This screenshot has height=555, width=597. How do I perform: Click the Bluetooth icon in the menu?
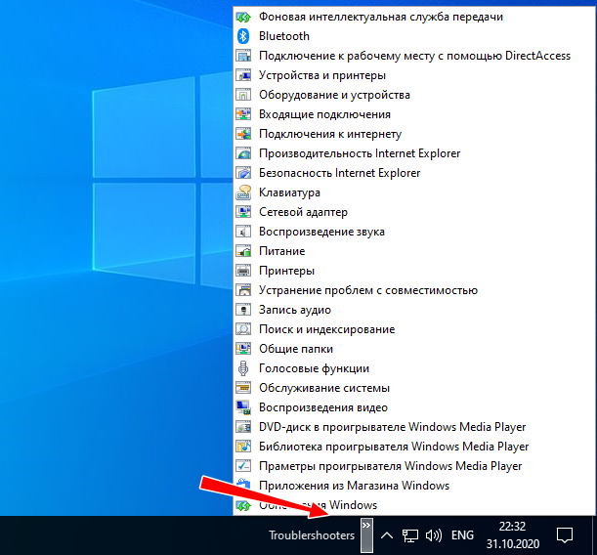(x=243, y=36)
